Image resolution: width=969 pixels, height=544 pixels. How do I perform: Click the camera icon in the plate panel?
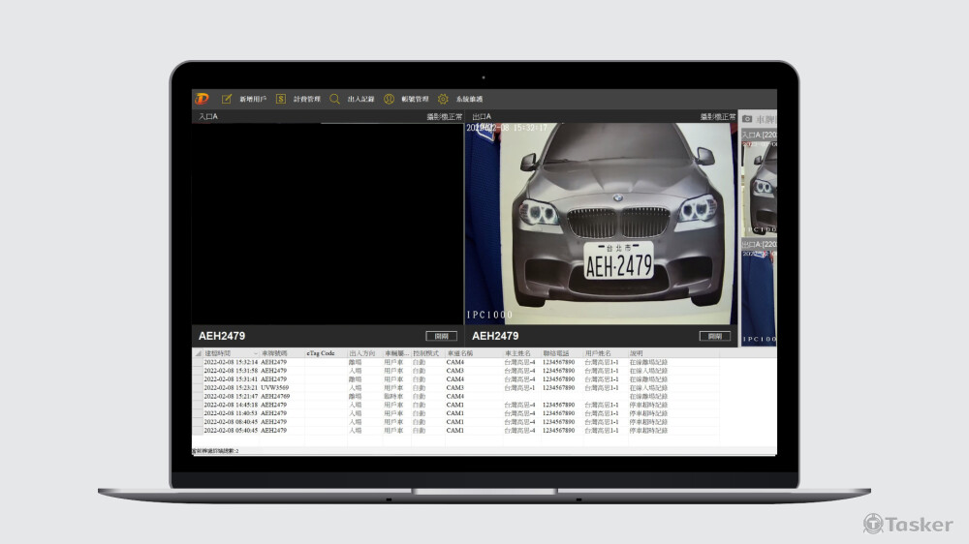[748, 118]
